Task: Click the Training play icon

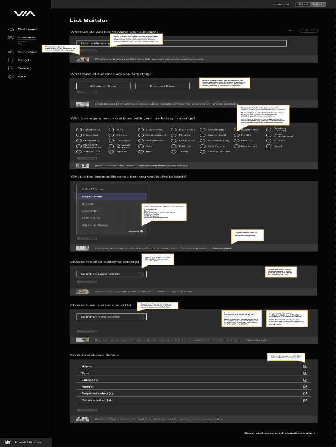Action: coord(11,69)
